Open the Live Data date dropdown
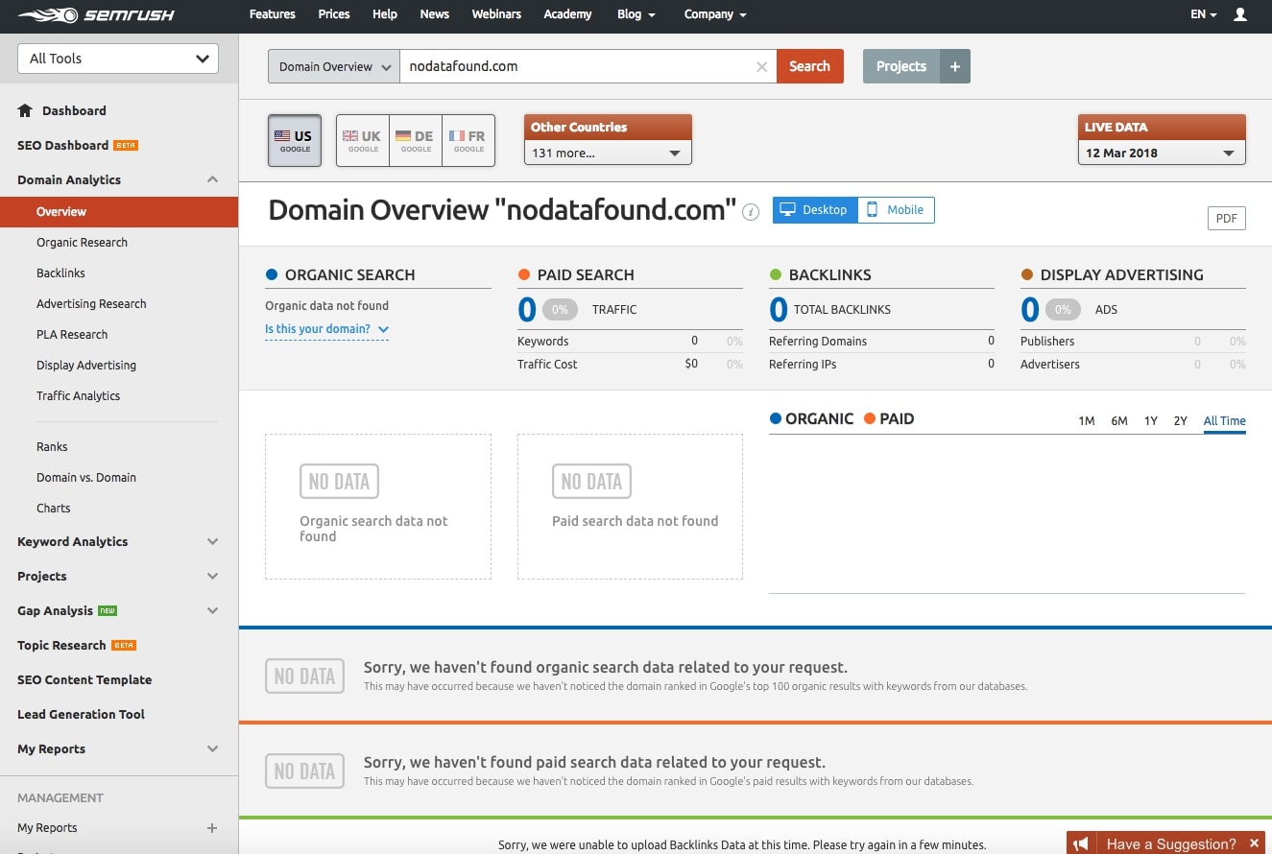 point(1161,153)
